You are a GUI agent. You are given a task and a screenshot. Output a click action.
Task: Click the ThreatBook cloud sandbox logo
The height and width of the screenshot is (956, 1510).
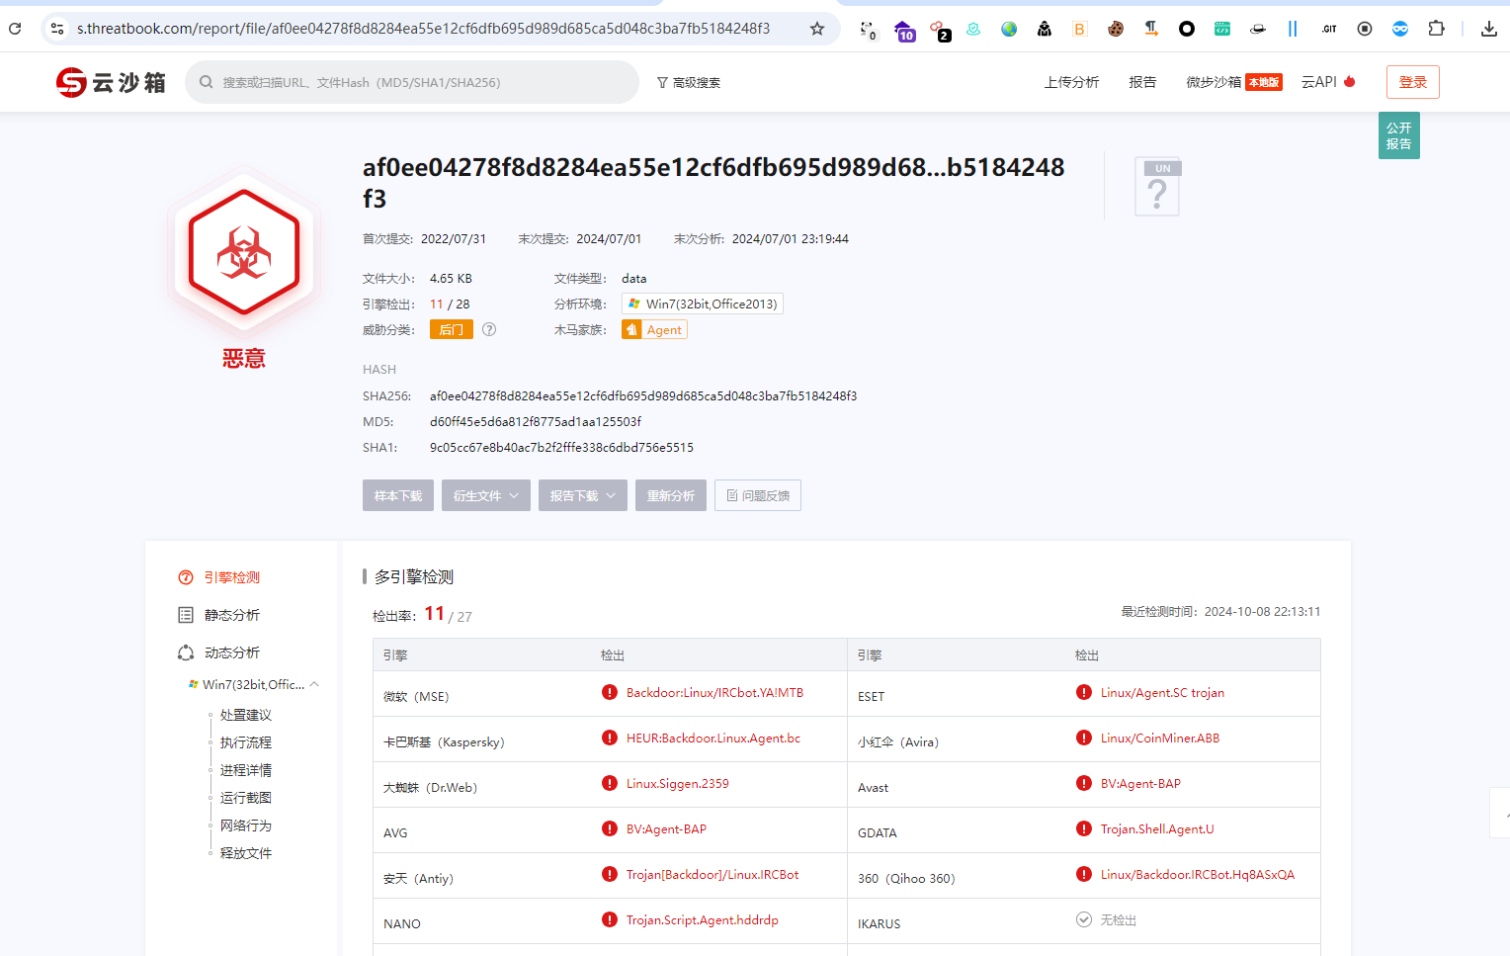(110, 82)
